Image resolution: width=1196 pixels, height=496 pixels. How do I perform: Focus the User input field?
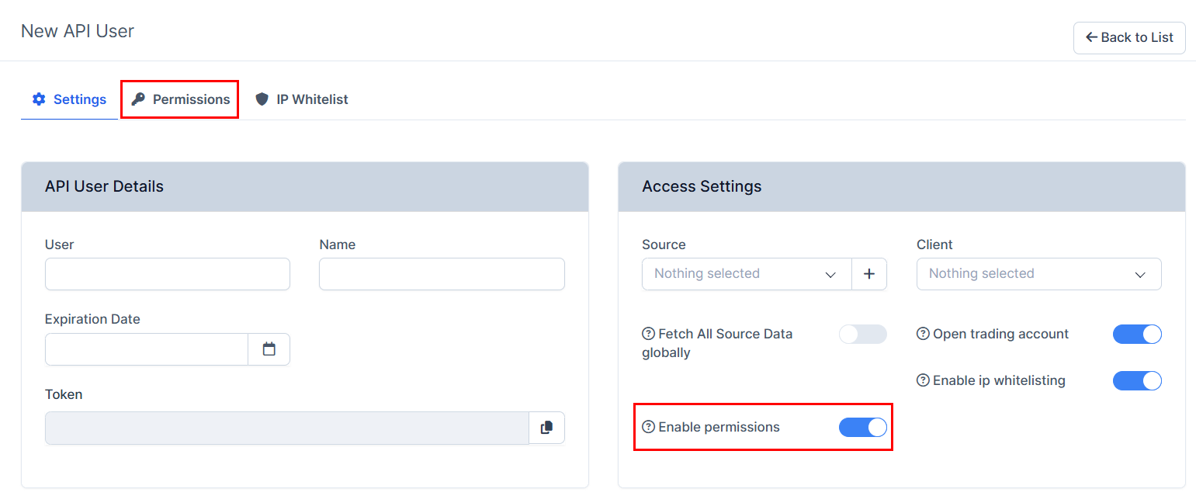168,274
